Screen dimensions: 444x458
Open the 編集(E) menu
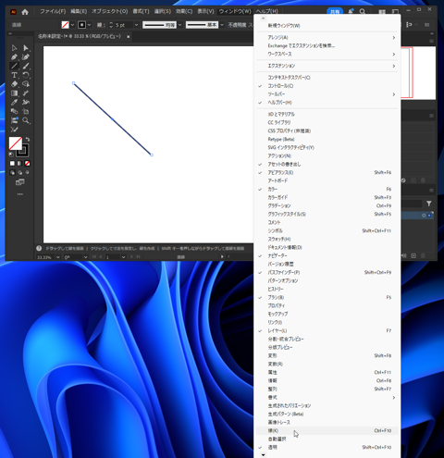pos(79,11)
